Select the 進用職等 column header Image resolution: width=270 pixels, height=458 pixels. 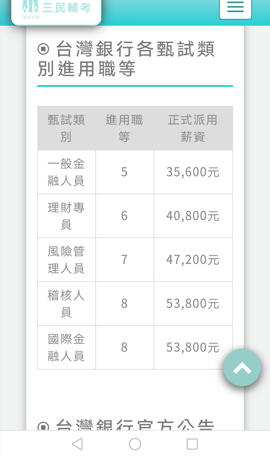(x=124, y=128)
